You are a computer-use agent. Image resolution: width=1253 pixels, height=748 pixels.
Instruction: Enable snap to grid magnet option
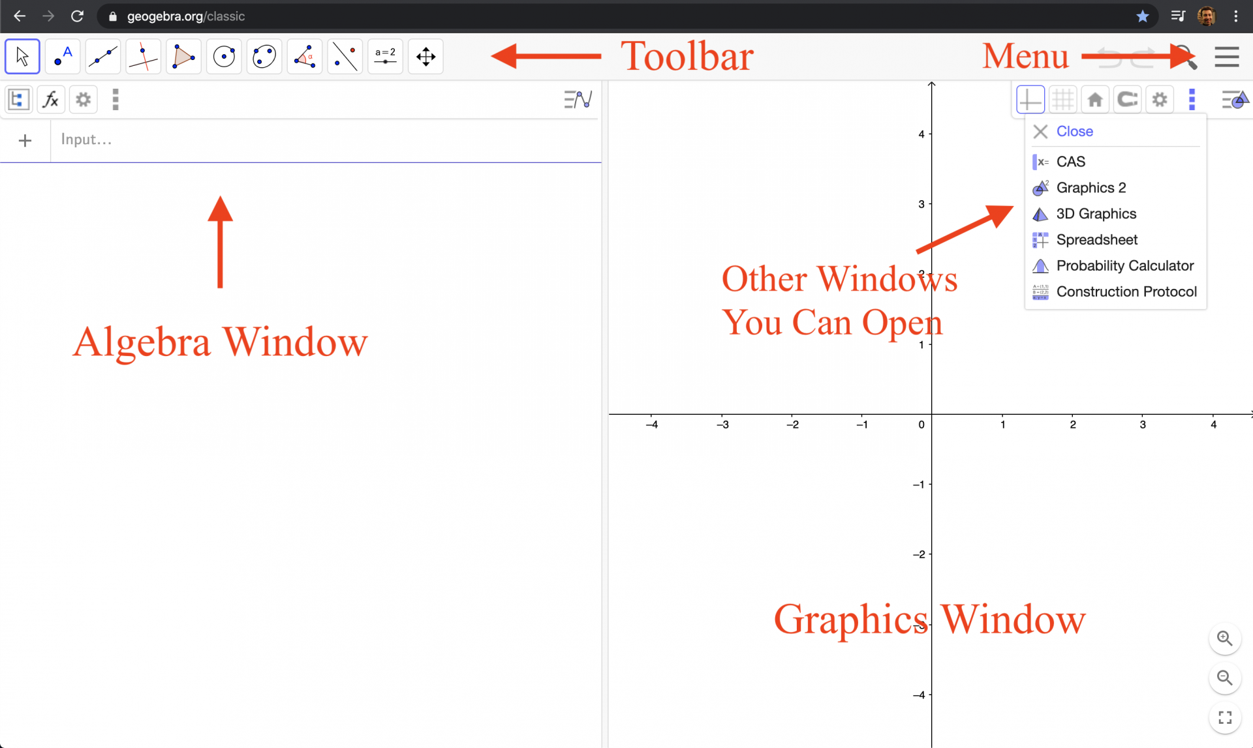tap(1127, 99)
